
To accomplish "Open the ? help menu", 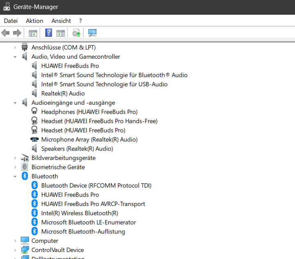I will pyautogui.click(x=81, y=21).
